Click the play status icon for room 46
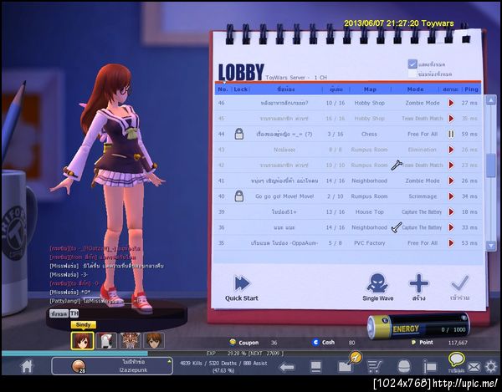Viewport: 502px width, 392px height. [451, 103]
